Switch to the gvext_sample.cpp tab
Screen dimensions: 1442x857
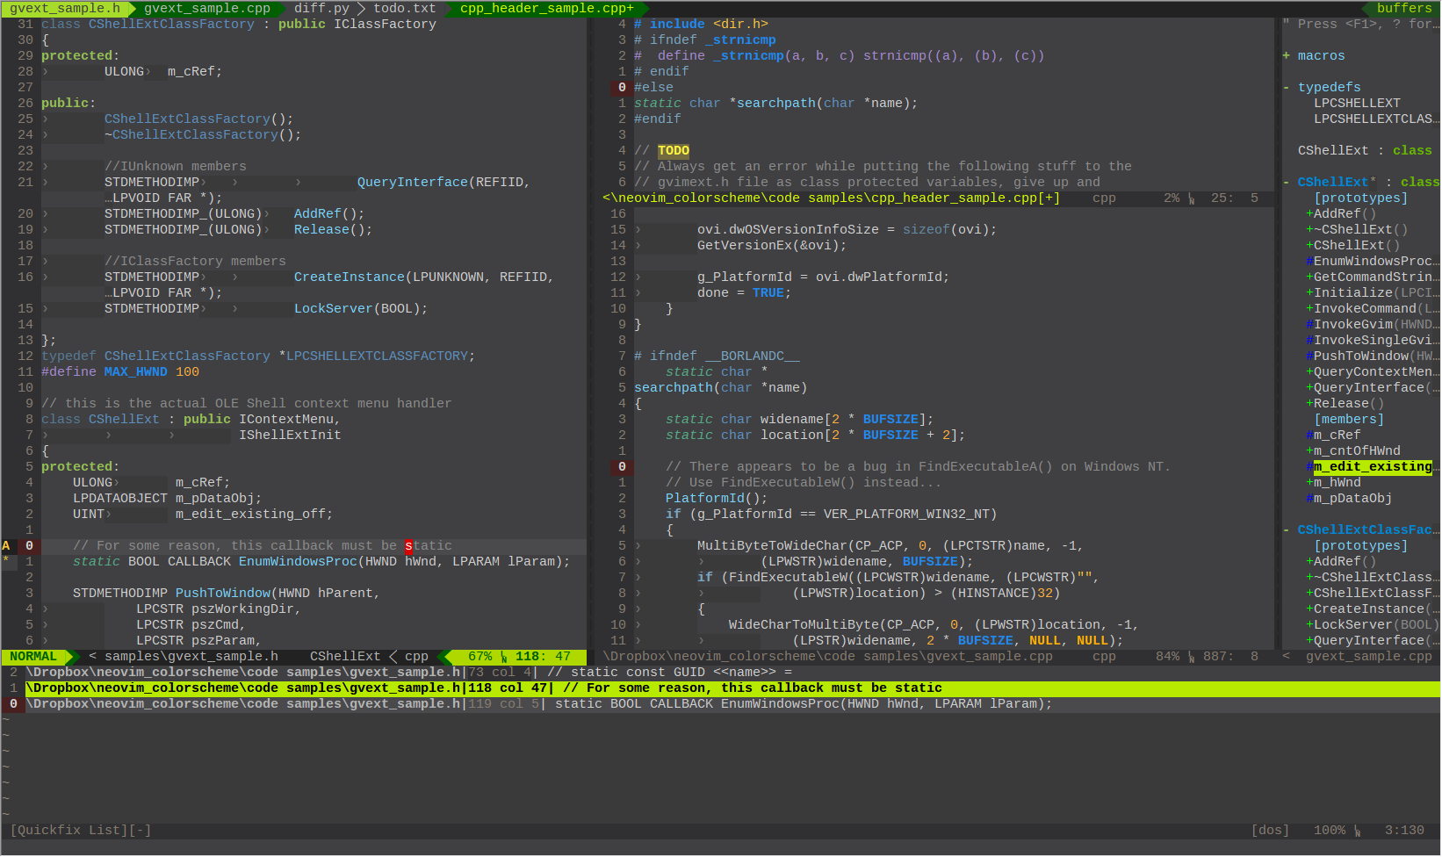coord(207,9)
